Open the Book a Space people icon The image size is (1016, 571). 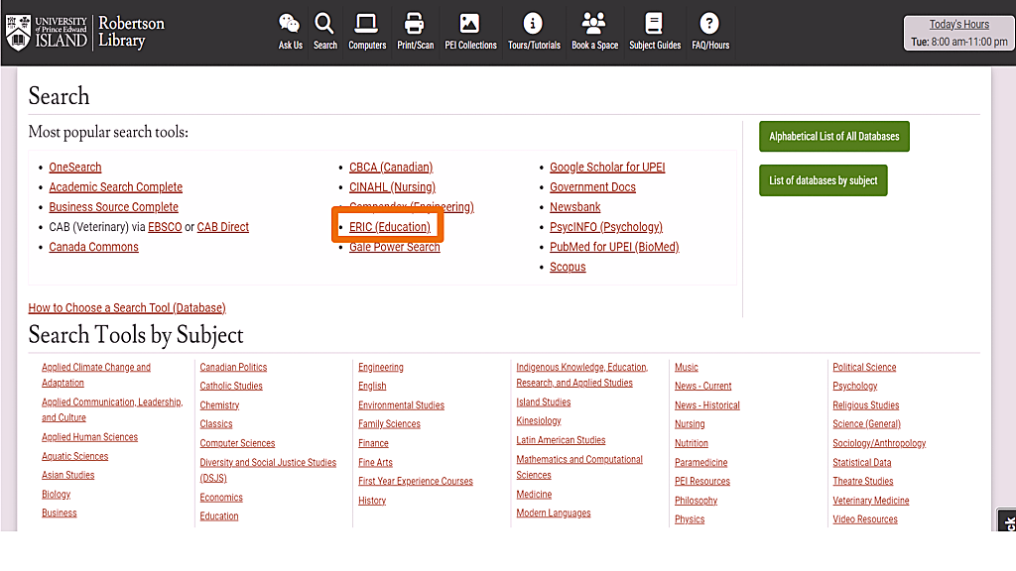tap(594, 24)
